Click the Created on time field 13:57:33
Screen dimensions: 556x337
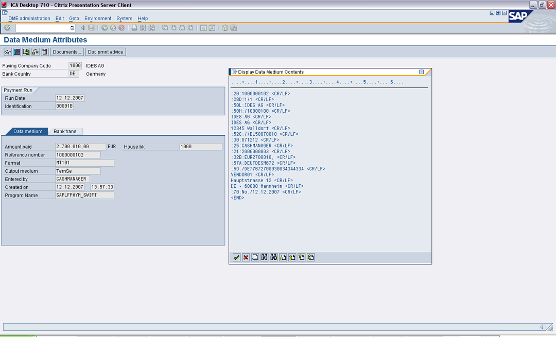102,187
